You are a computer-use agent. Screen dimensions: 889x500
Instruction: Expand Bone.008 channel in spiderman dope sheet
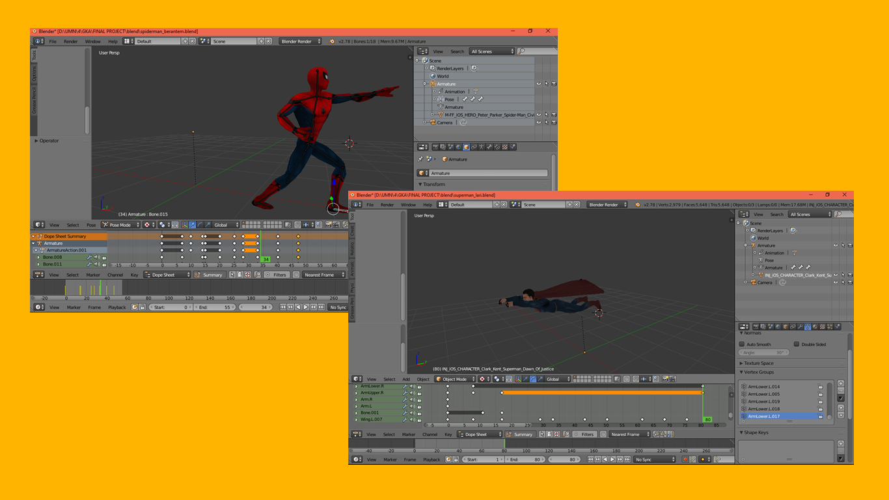(x=38, y=257)
